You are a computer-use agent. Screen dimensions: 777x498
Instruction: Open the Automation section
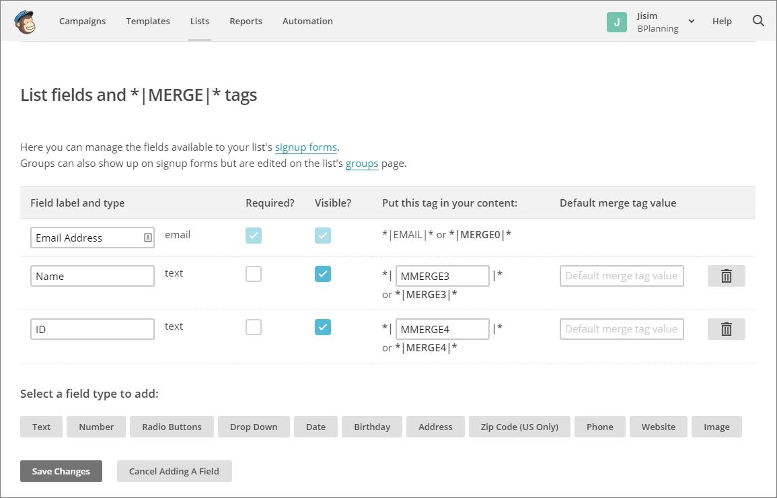click(307, 21)
